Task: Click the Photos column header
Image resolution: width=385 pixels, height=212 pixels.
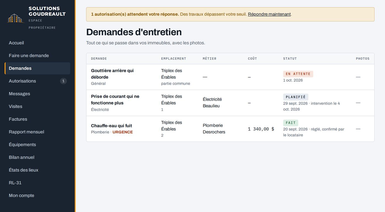Action: [363, 59]
